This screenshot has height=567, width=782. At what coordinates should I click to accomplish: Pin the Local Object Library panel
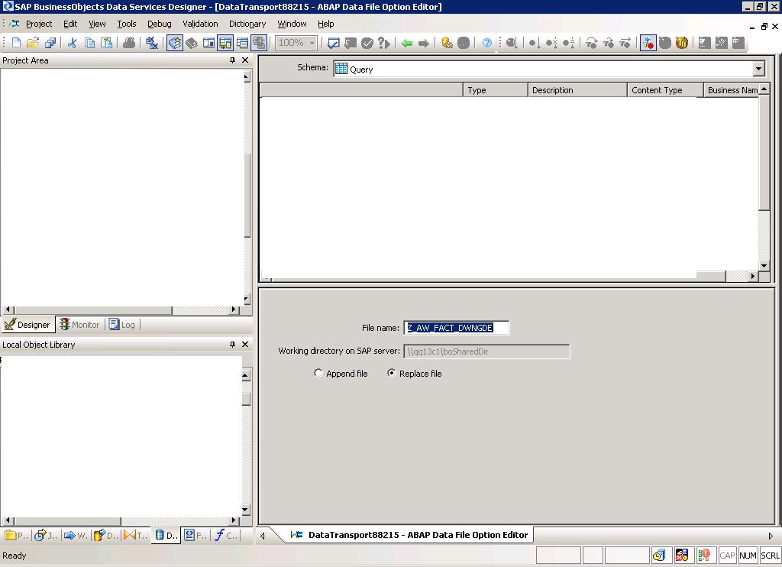[x=232, y=345]
